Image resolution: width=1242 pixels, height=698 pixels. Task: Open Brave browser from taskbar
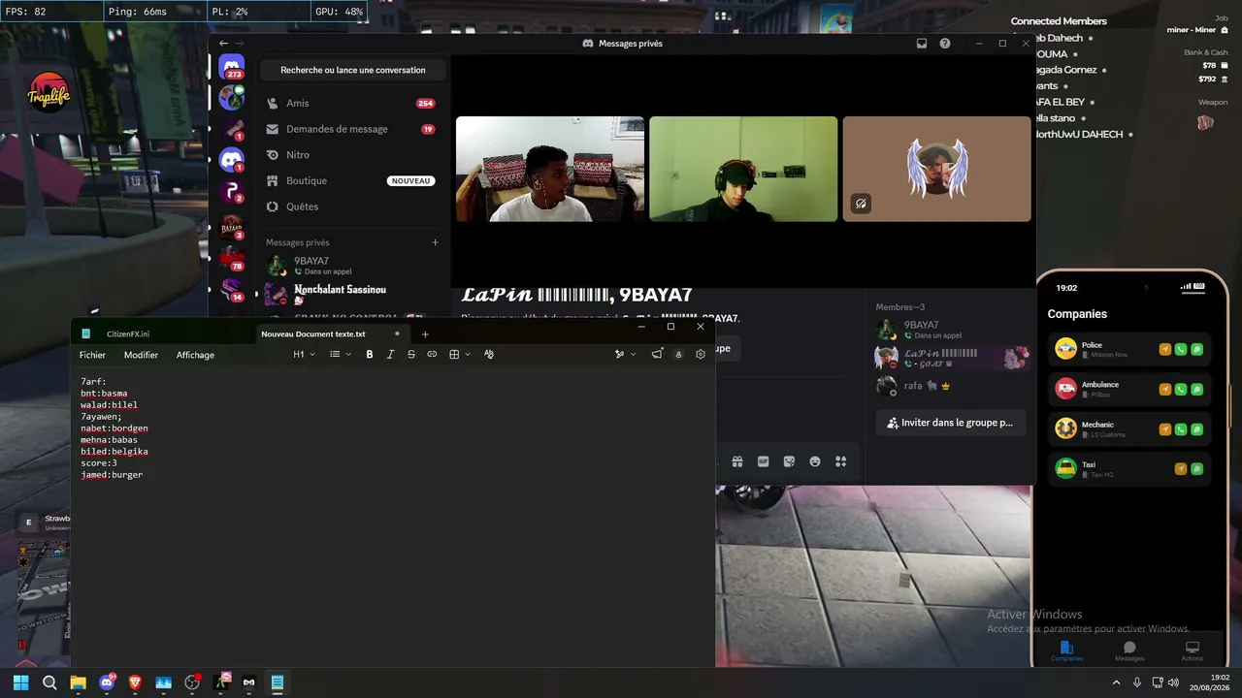(135, 682)
